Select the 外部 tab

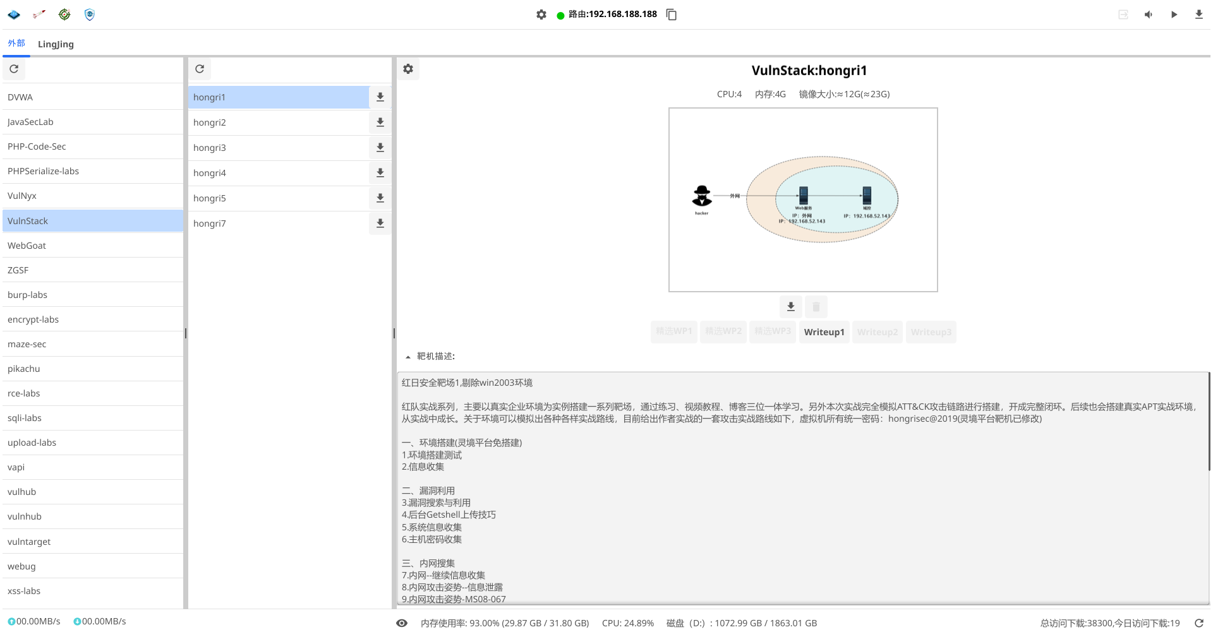click(x=16, y=44)
